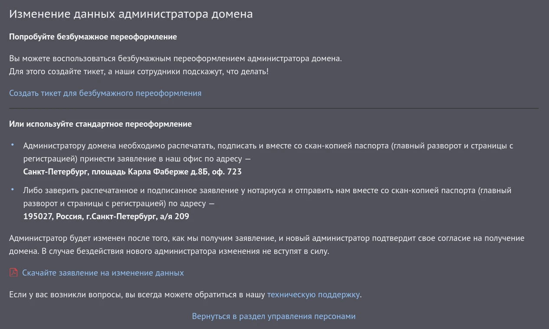This screenshot has height=329, width=549.
Task: Select the heading 'Попробуйте безбумажное переоформление'
Action: tap(93, 36)
